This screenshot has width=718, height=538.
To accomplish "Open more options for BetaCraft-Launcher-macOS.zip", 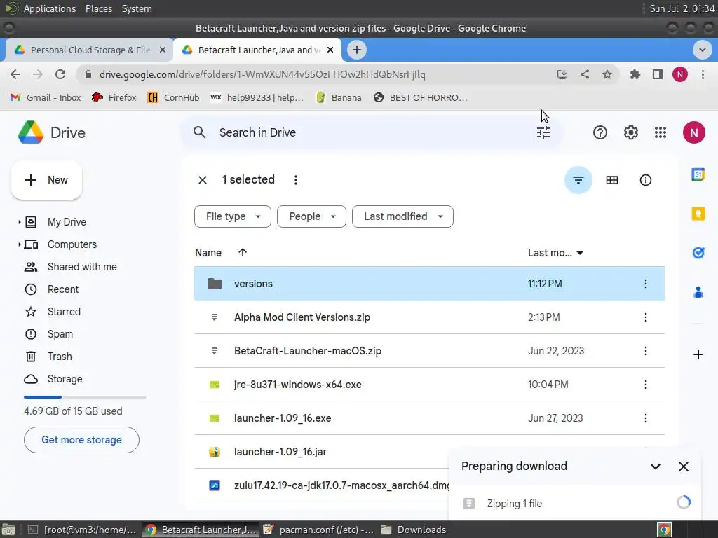I will tap(646, 351).
